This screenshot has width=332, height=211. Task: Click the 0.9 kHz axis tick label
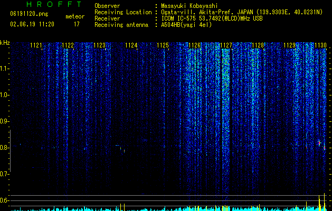4,121
